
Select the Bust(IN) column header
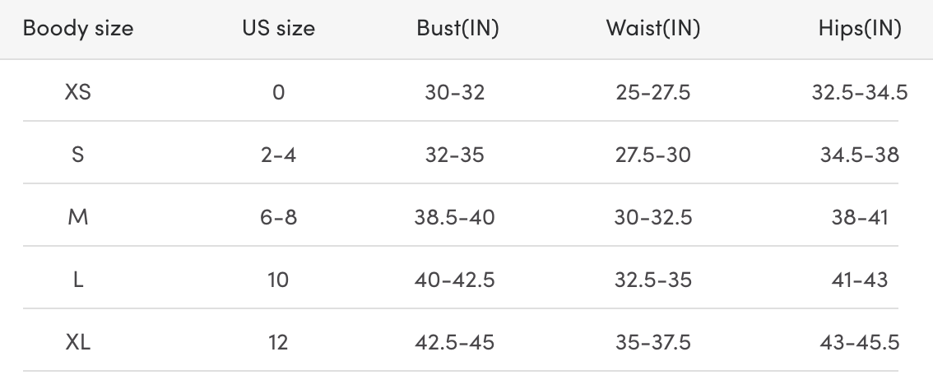tap(458, 29)
